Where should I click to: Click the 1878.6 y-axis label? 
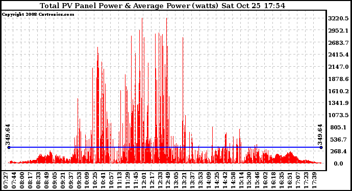[x=338, y=79]
